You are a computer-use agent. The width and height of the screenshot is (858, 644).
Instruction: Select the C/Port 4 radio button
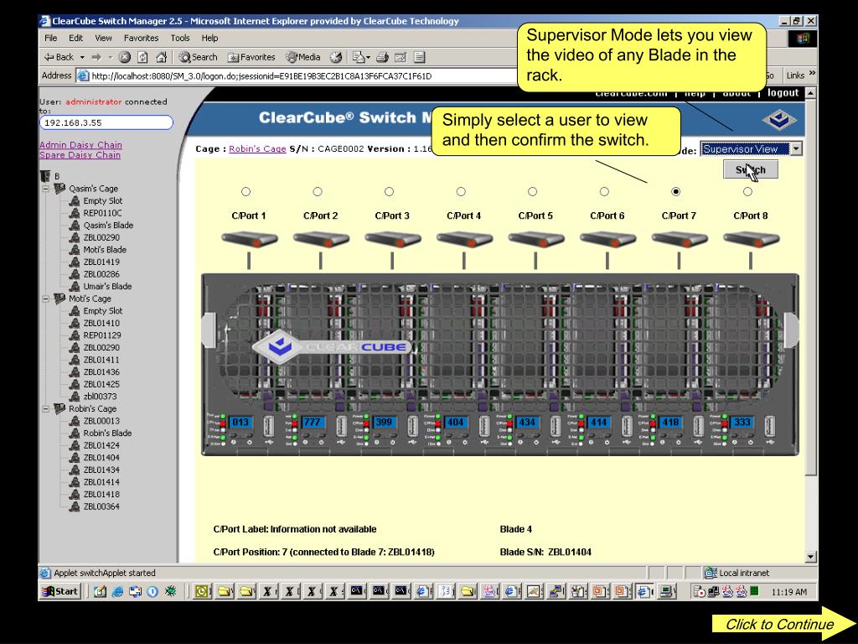tap(461, 192)
